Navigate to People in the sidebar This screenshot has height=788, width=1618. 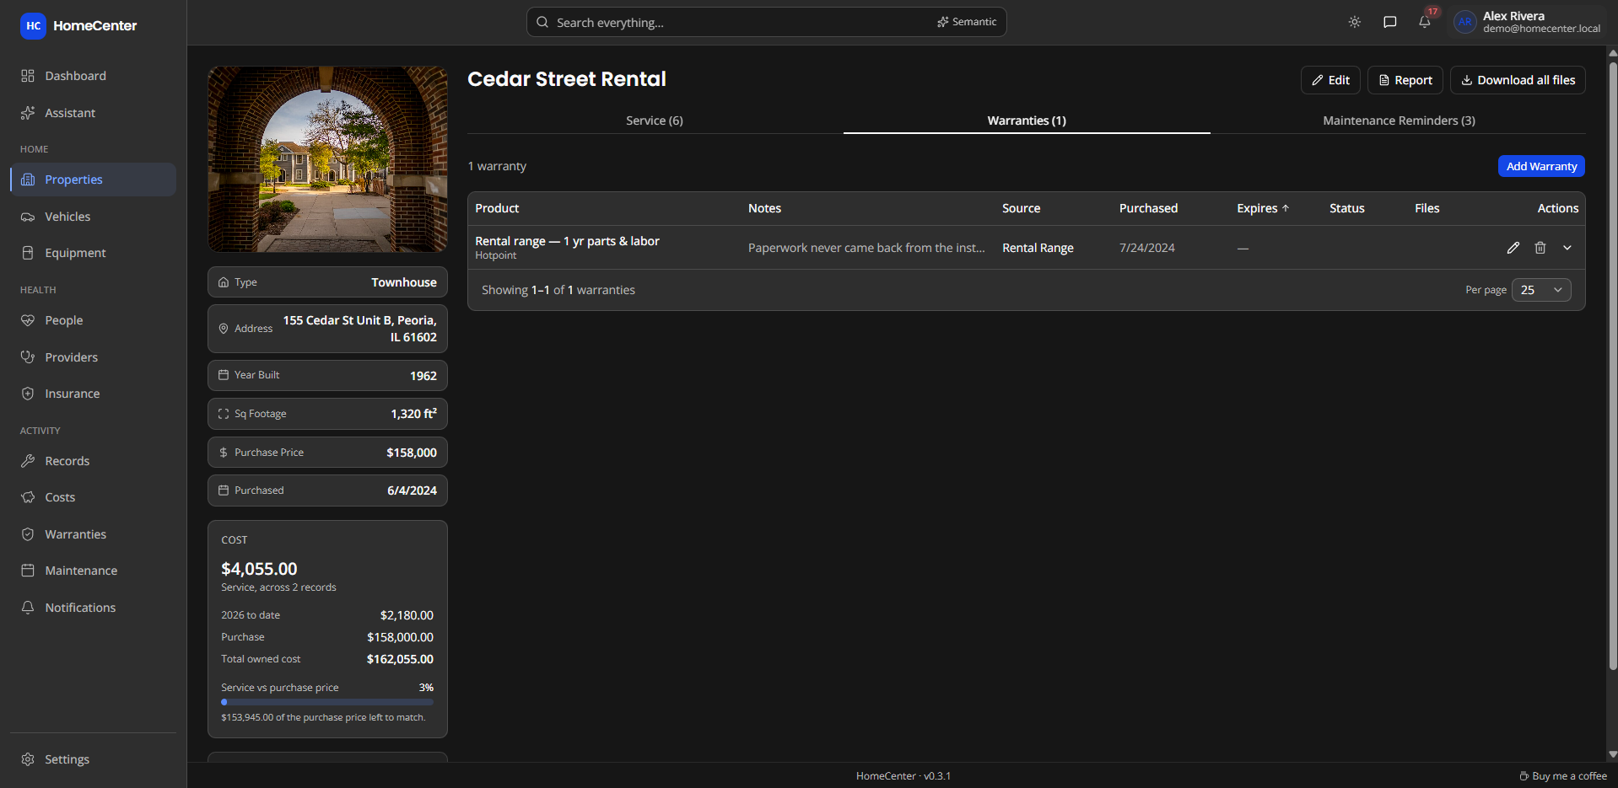coord(93,320)
